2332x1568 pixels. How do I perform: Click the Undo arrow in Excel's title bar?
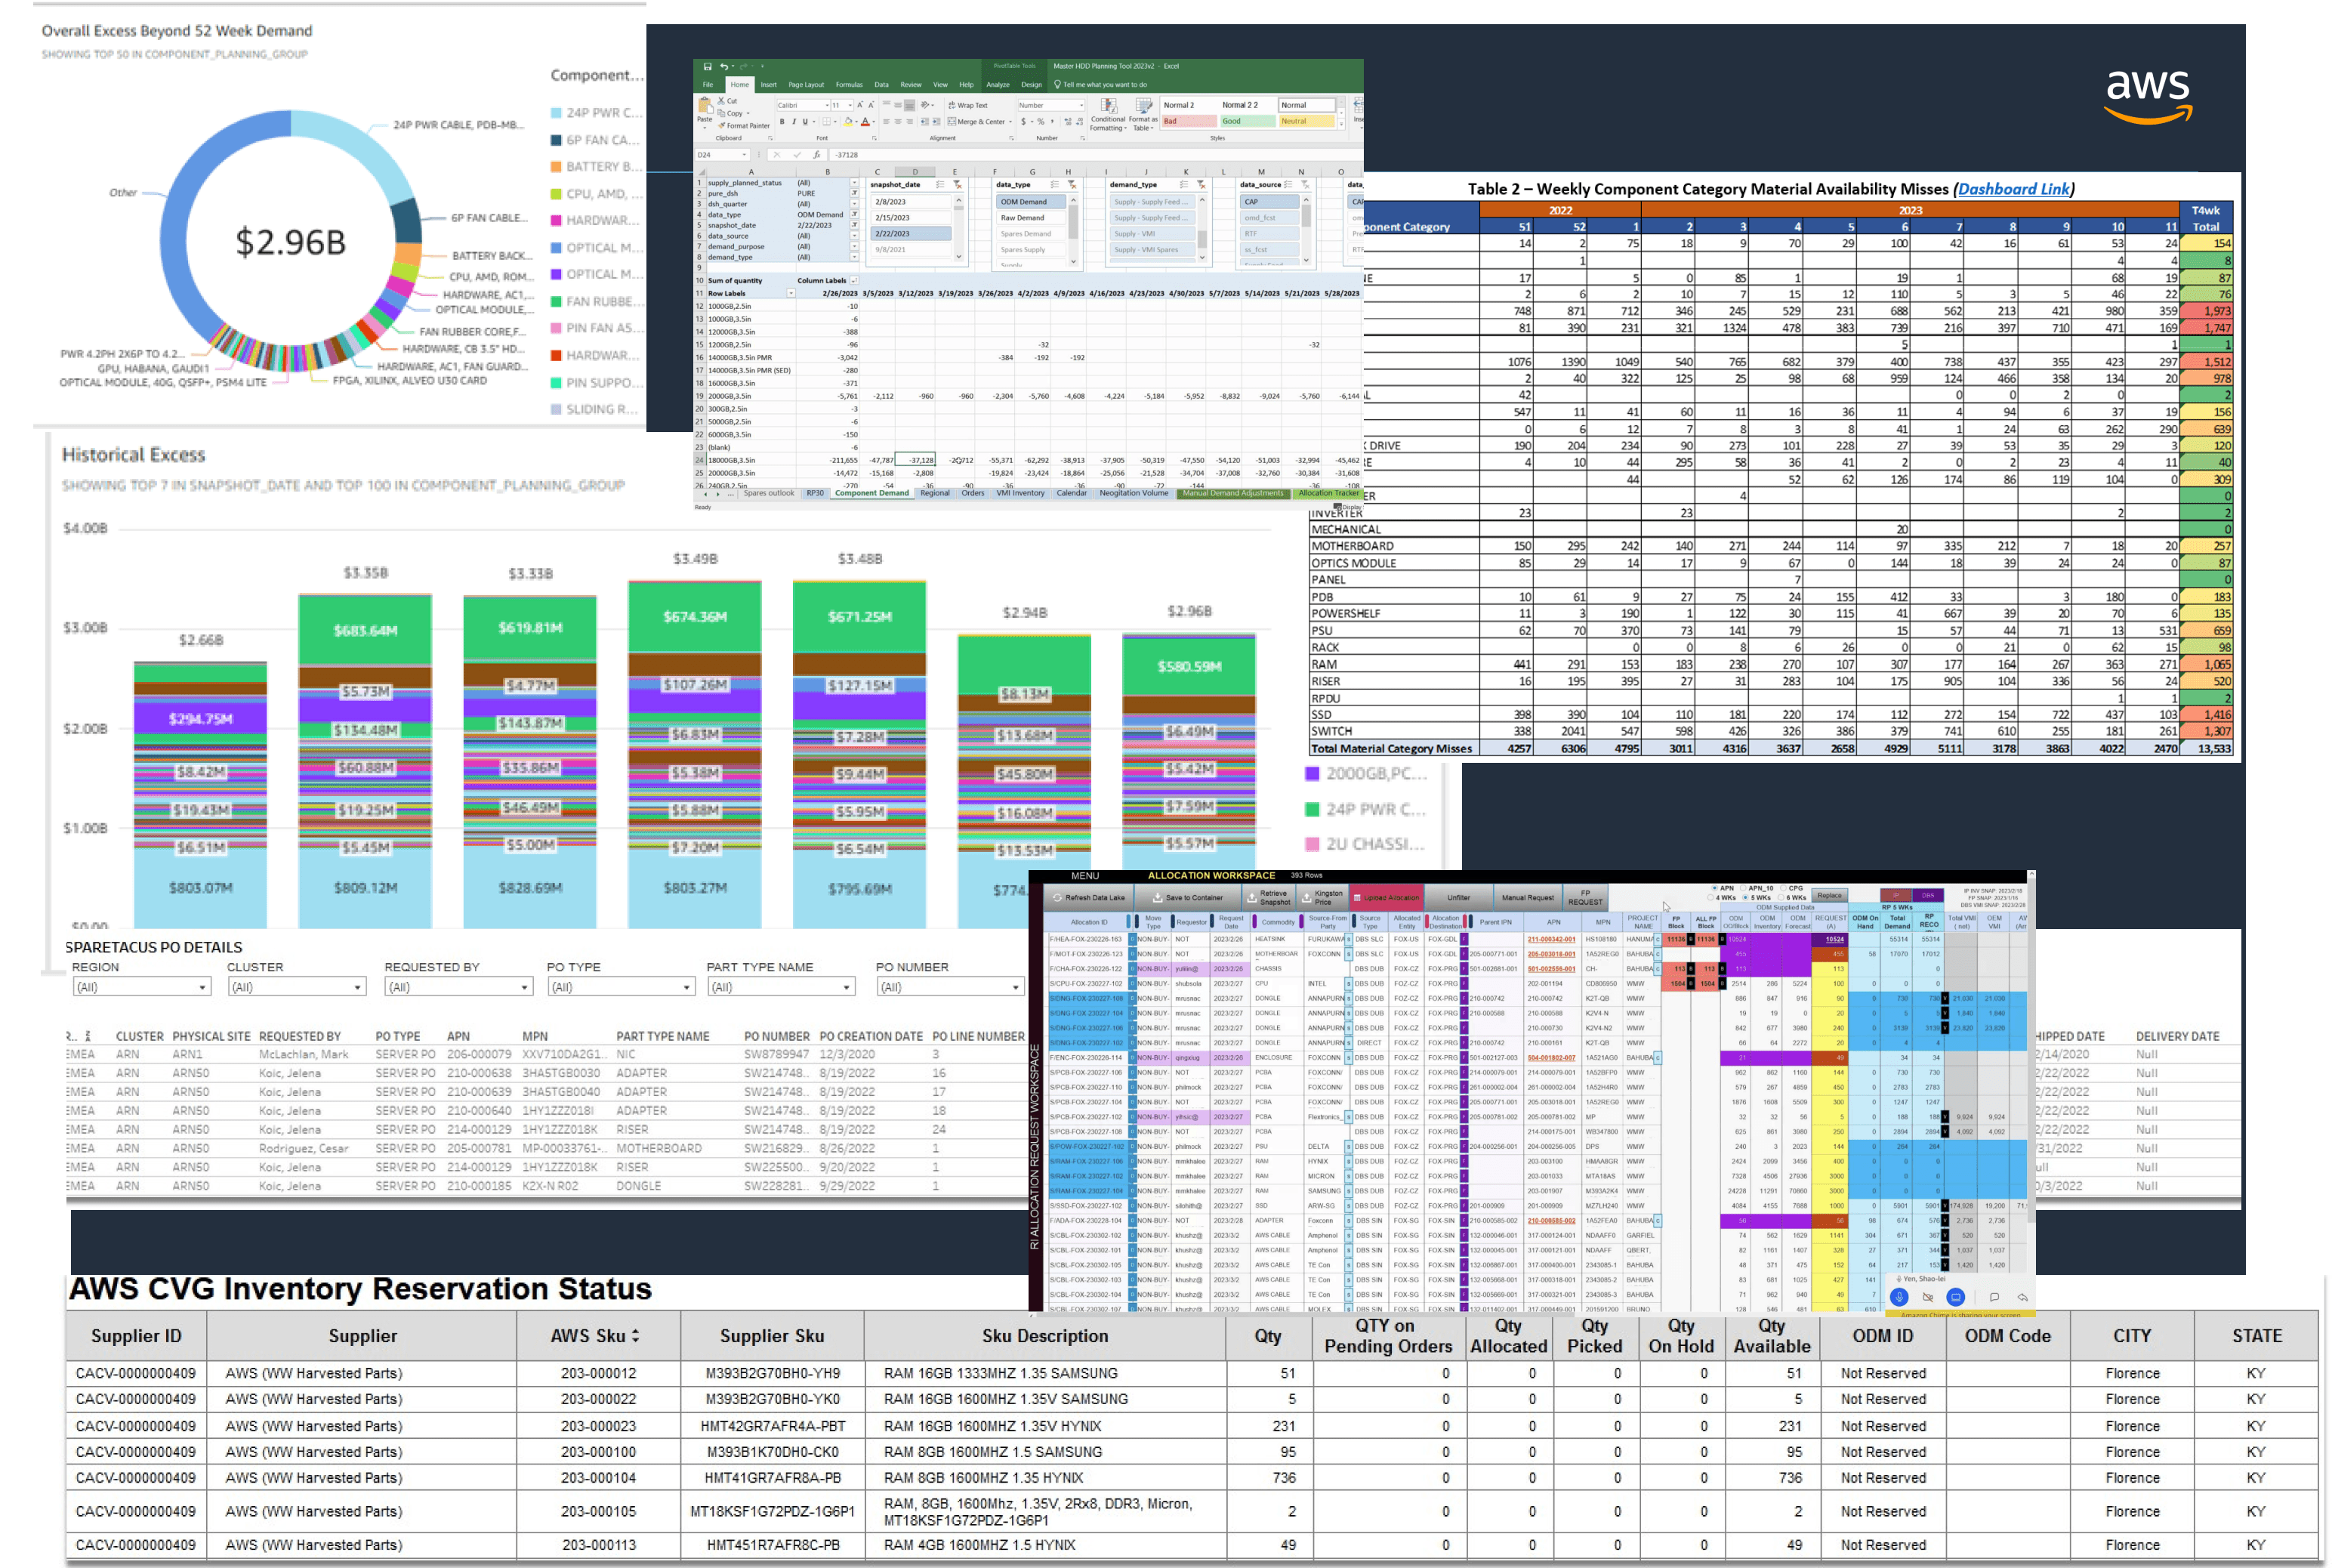(723, 66)
